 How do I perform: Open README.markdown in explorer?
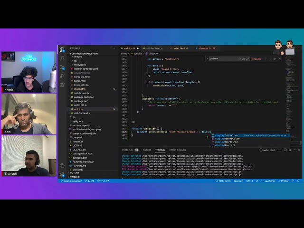click(83, 161)
